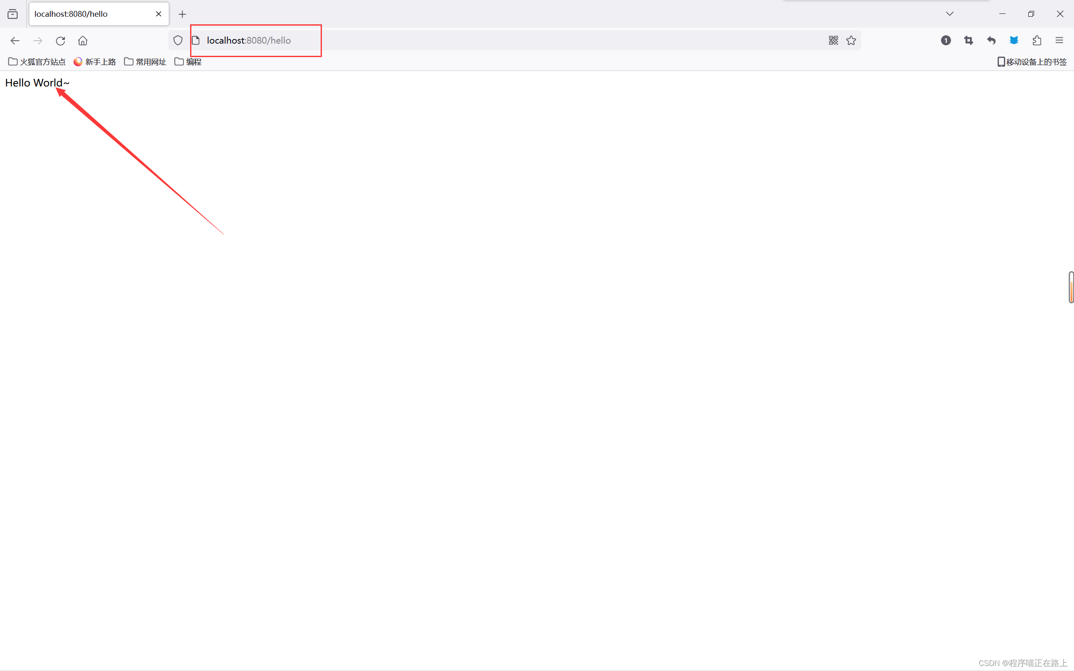Reload the current page
This screenshot has height=671, width=1074.
point(60,41)
